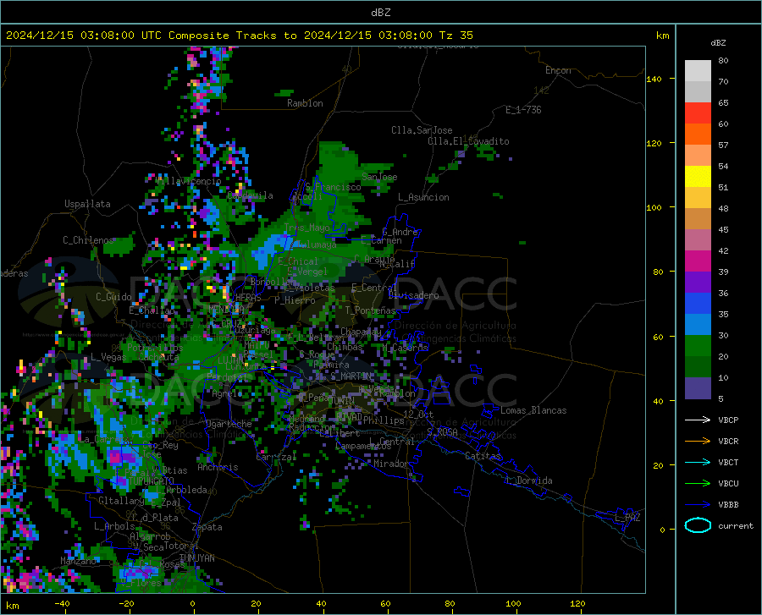Click the C_Guido place label

113,297
